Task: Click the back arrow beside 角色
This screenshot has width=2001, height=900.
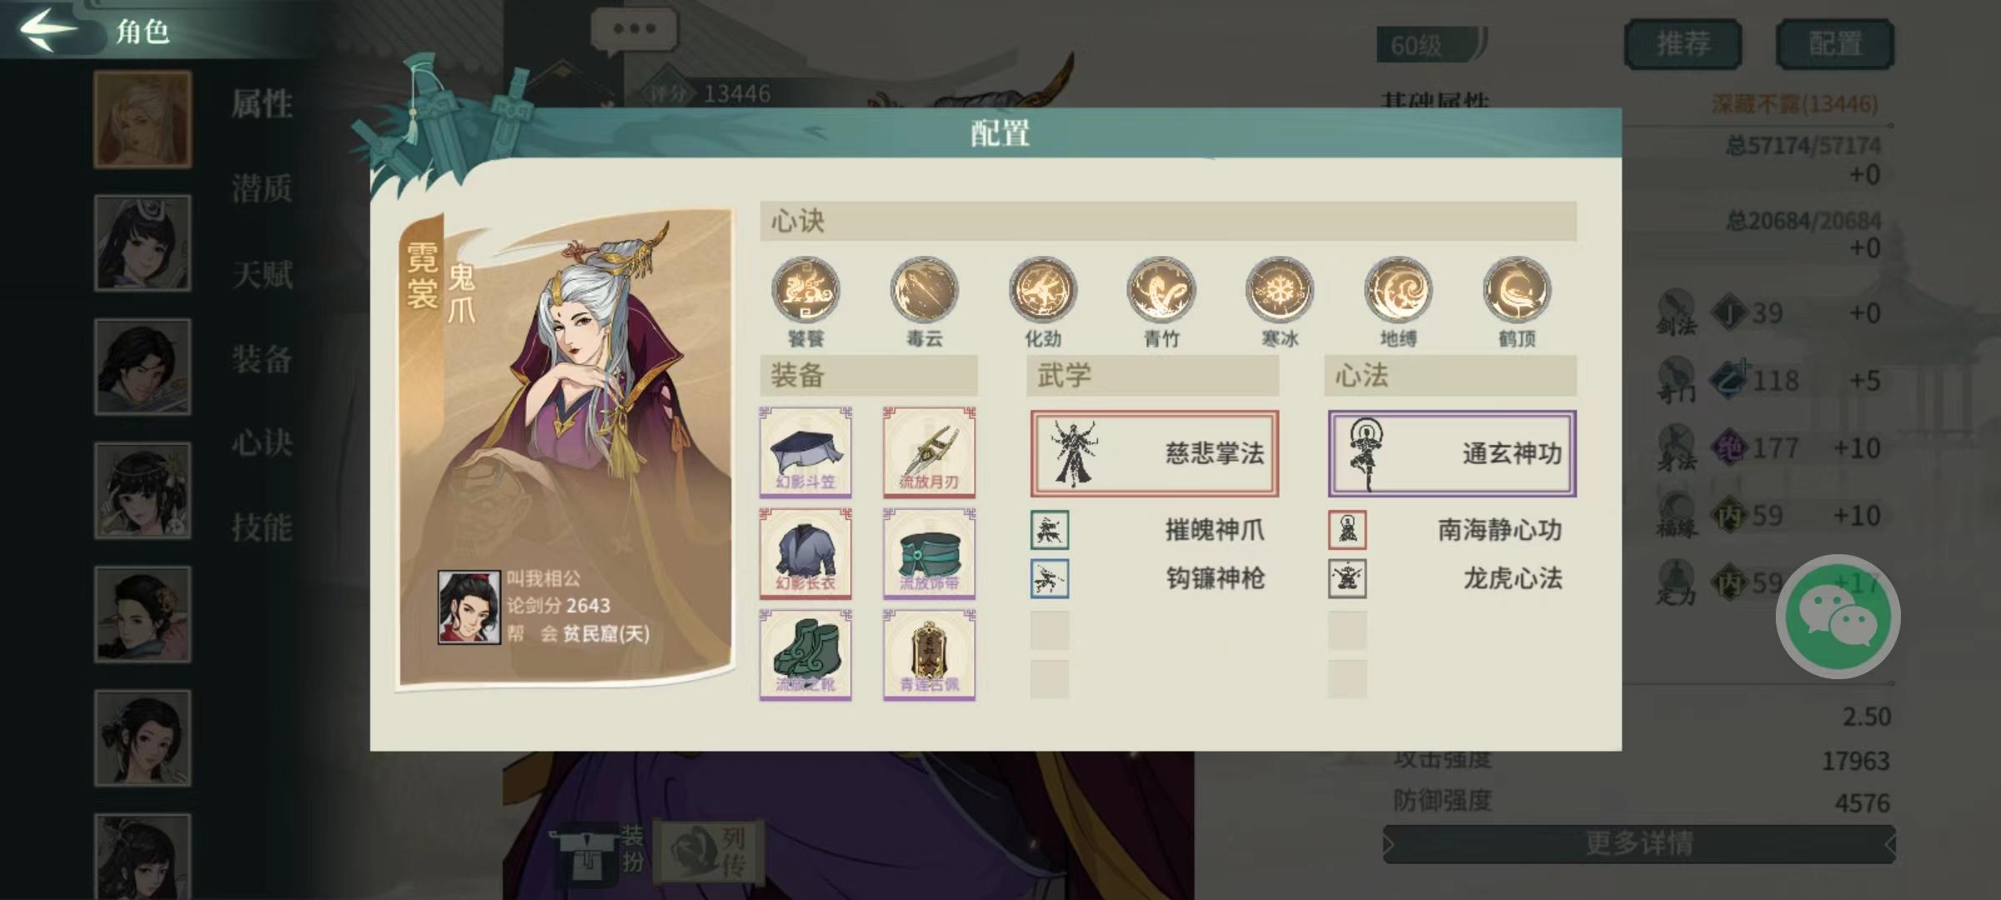Action: point(48,30)
